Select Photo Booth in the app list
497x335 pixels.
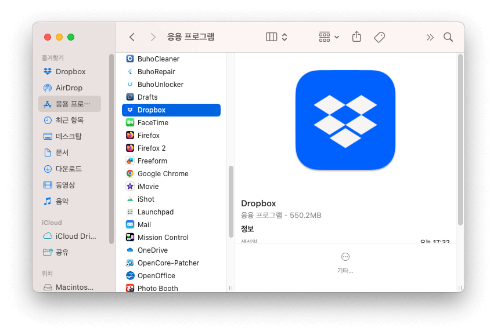(x=171, y=287)
